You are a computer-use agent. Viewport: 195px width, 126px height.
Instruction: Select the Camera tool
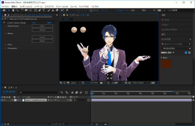(26, 10)
